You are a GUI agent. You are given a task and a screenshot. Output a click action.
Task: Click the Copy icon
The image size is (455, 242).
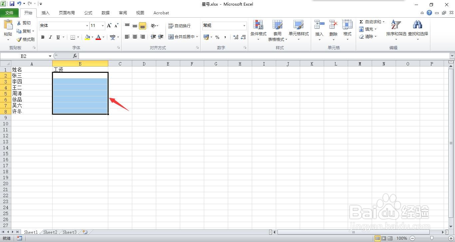(19, 31)
